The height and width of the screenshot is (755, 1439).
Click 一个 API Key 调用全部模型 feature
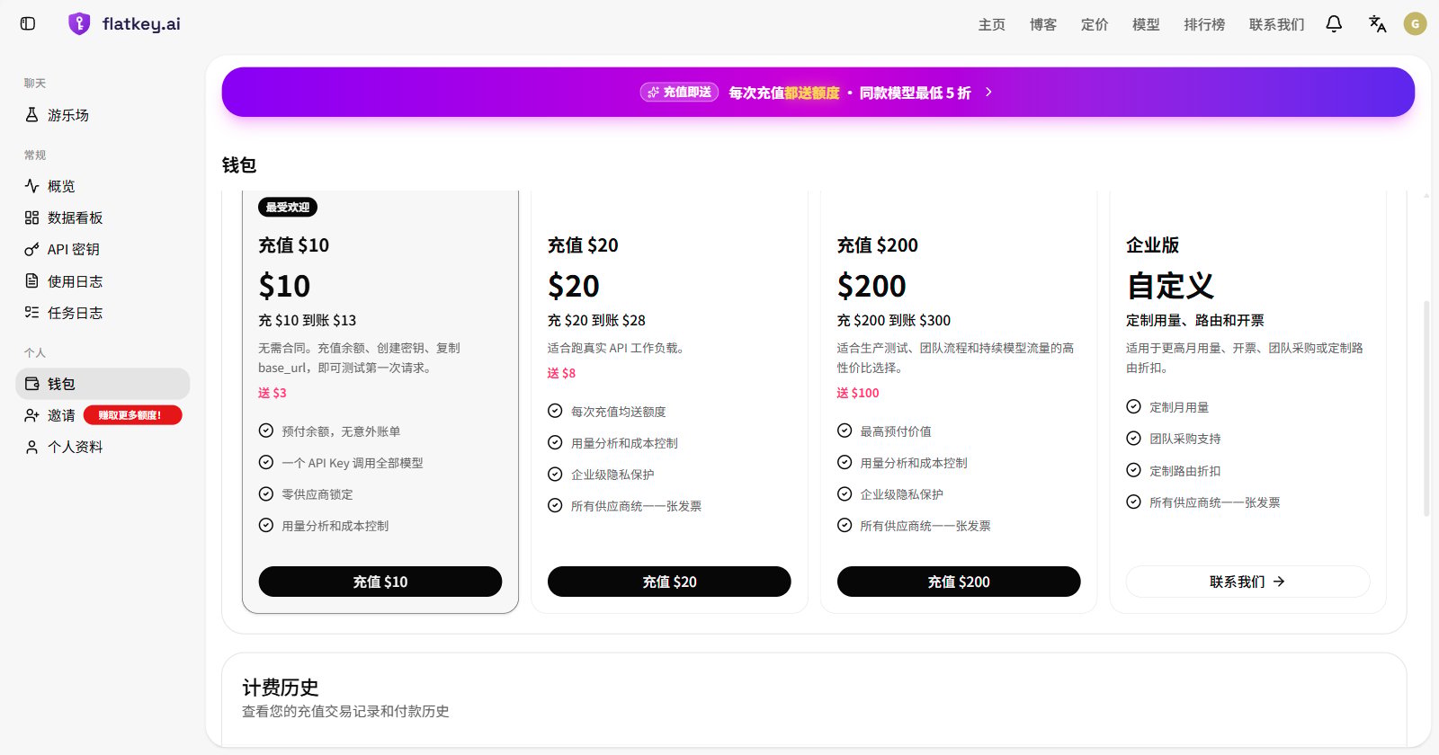click(x=353, y=463)
